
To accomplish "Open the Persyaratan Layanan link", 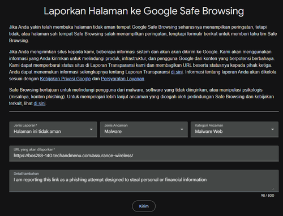I will [122, 79].
